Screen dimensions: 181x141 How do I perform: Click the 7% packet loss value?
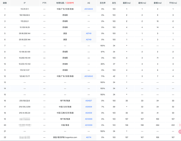tap(103, 107)
